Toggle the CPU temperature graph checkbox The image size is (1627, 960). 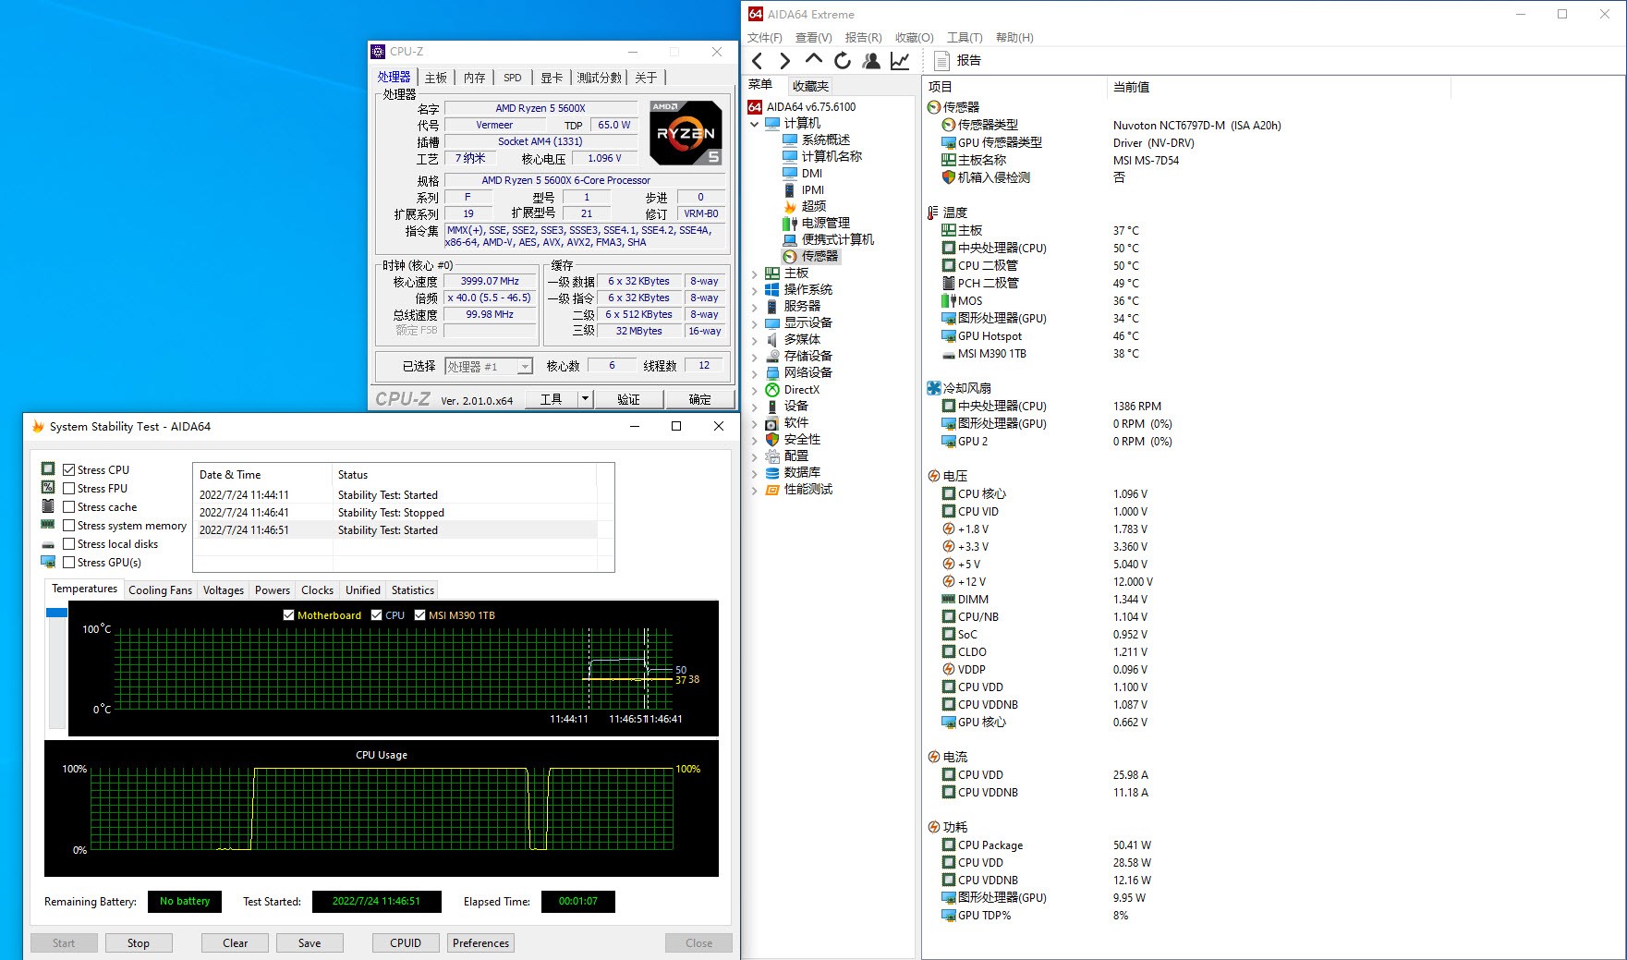pos(376,615)
